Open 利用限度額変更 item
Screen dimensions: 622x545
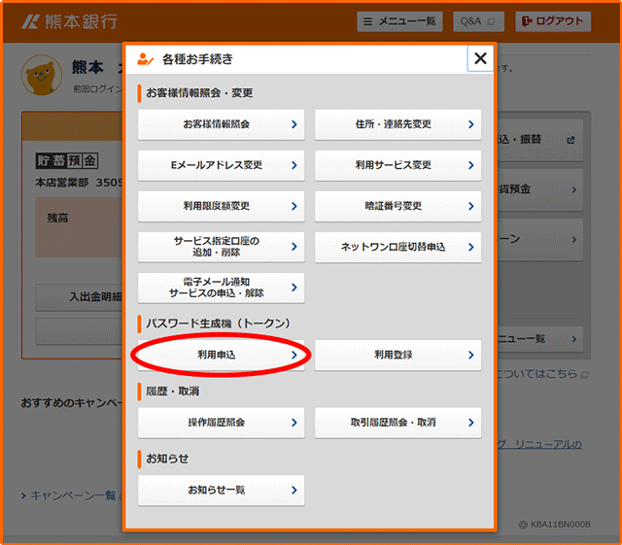[x=221, y=206]
